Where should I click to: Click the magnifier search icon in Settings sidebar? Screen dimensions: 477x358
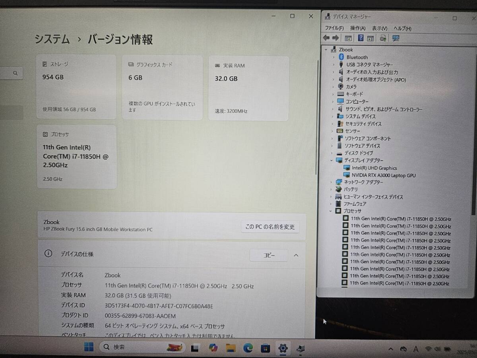pyautogui.click(x=15, y=73)
